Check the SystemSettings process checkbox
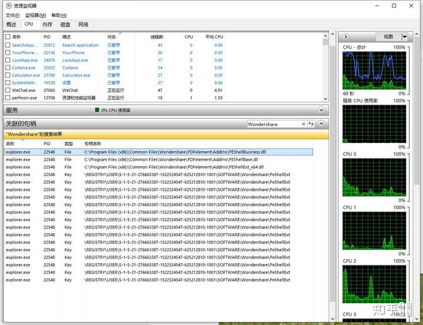The image size is (423, 325). pyautogui.click(x=8, y=83)
